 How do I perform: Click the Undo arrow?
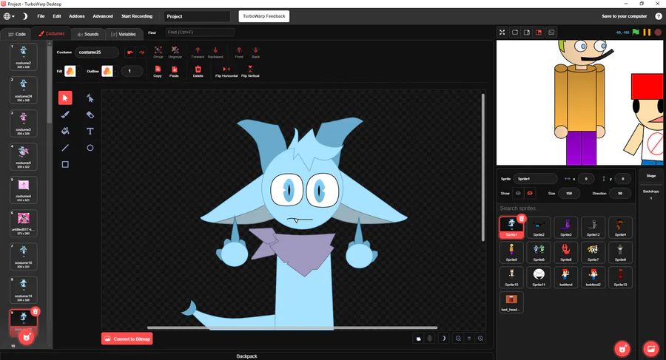[x=130, y=52]
